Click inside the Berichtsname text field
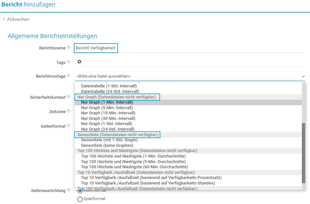 coord(96,48)
